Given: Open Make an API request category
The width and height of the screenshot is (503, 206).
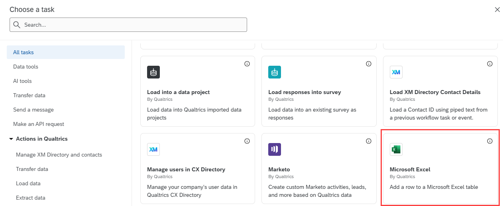Looking at the screenshot, I should (x=39, y=124).
